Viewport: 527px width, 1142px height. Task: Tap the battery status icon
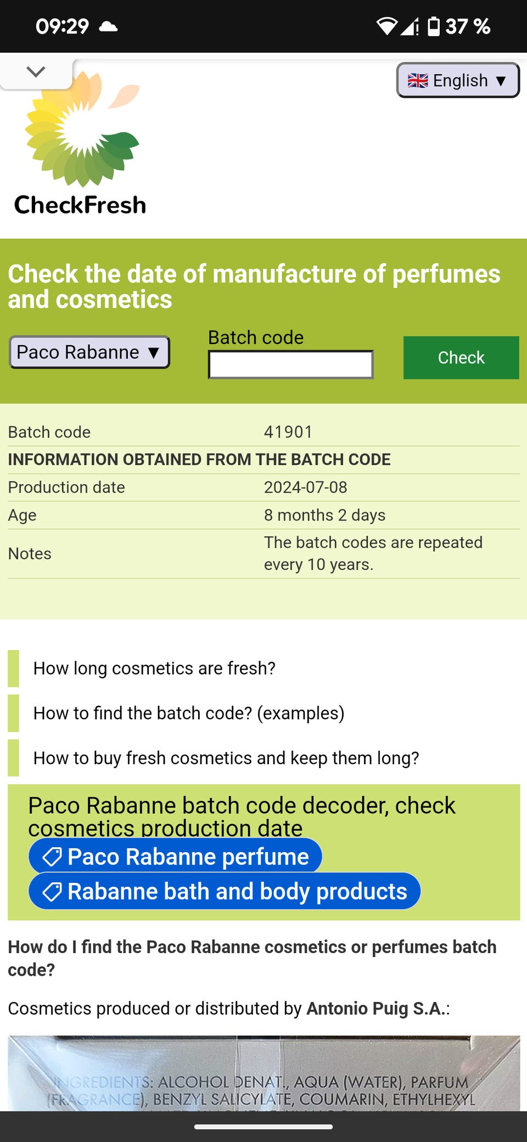[434, 26]
